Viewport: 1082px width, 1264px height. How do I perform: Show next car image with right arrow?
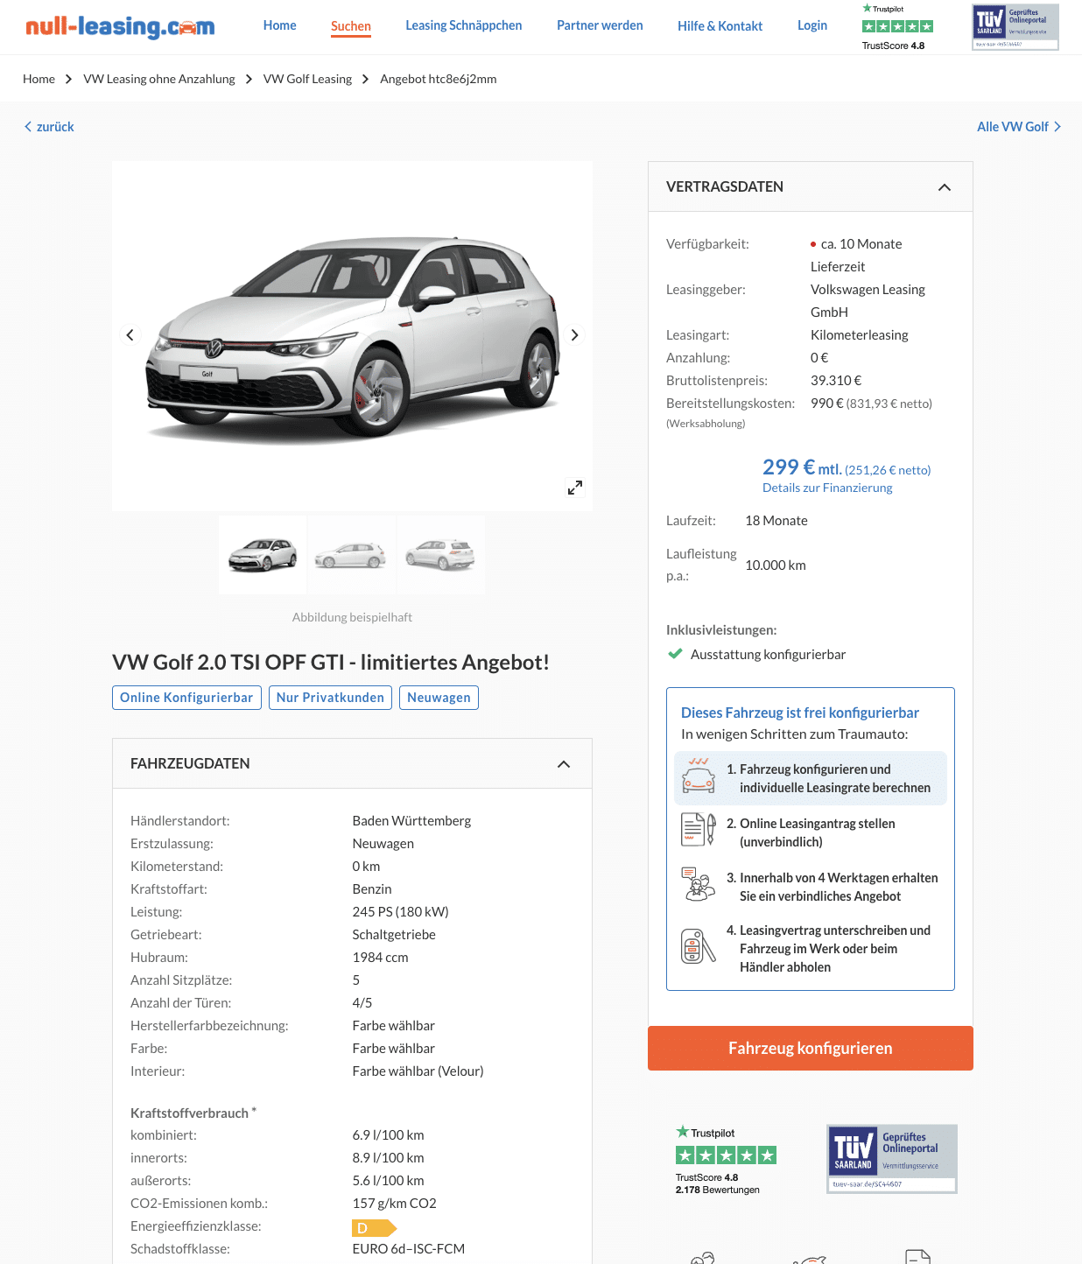(574, 335)
